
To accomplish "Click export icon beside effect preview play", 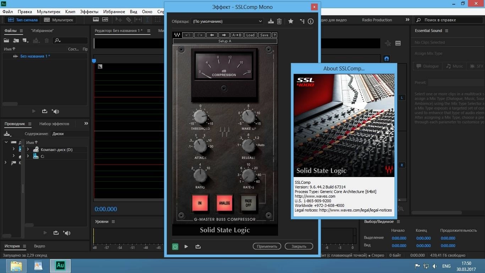I will pos(198,246).
